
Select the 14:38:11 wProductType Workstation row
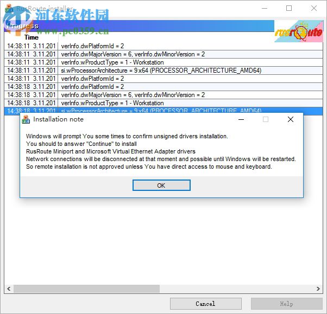tap(163, 62)
